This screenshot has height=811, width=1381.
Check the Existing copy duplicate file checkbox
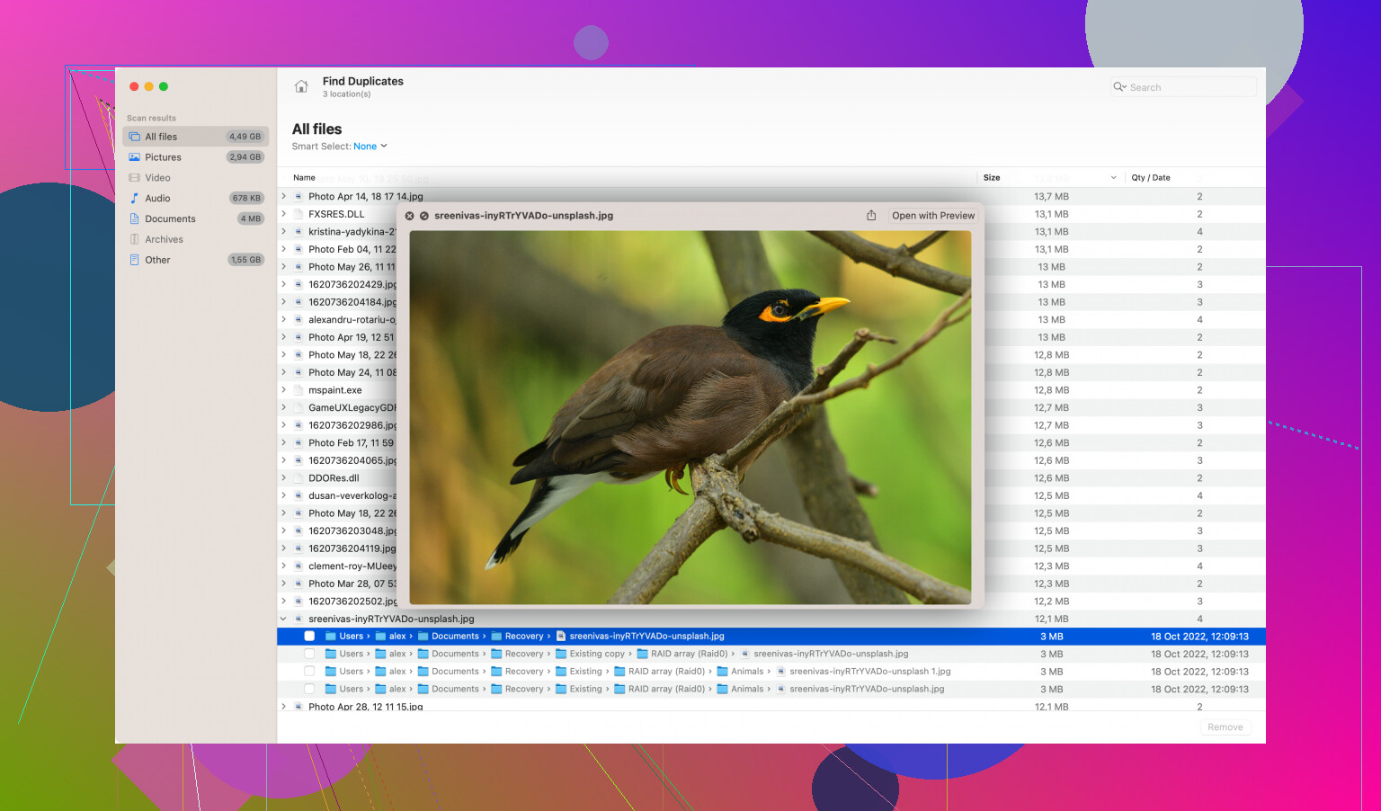point(309,654)
